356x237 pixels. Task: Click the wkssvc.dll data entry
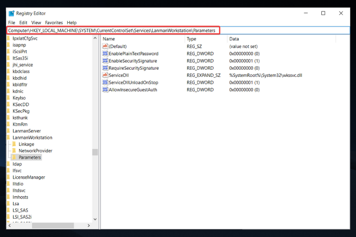click(266, 75)
